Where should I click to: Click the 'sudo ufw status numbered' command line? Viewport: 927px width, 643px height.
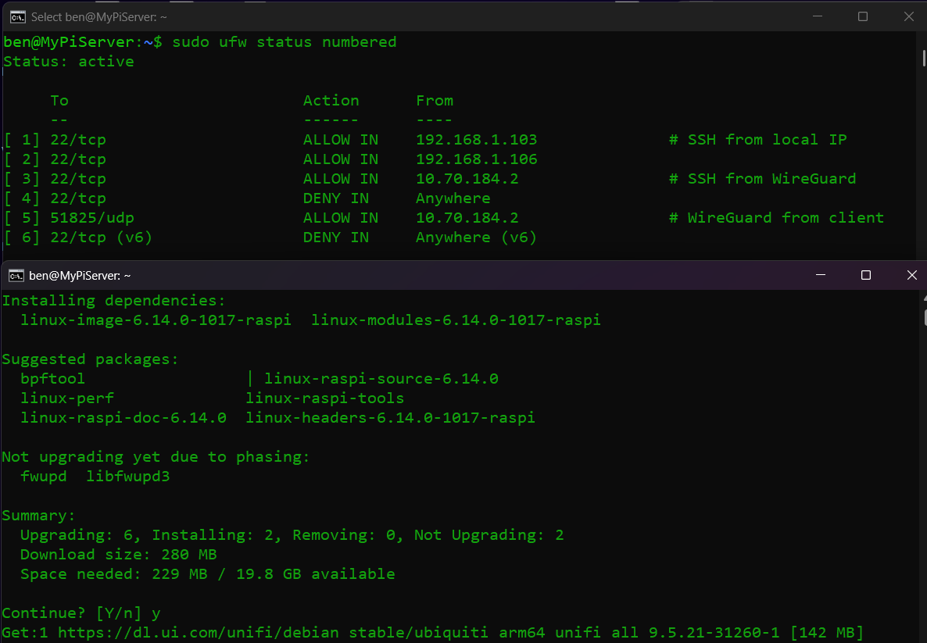pyautogui.click(x=284, y=41)
